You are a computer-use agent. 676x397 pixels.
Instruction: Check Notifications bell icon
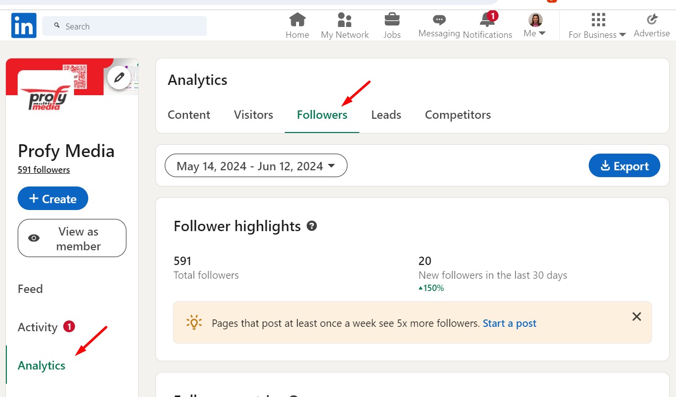(x=487, y=20)
